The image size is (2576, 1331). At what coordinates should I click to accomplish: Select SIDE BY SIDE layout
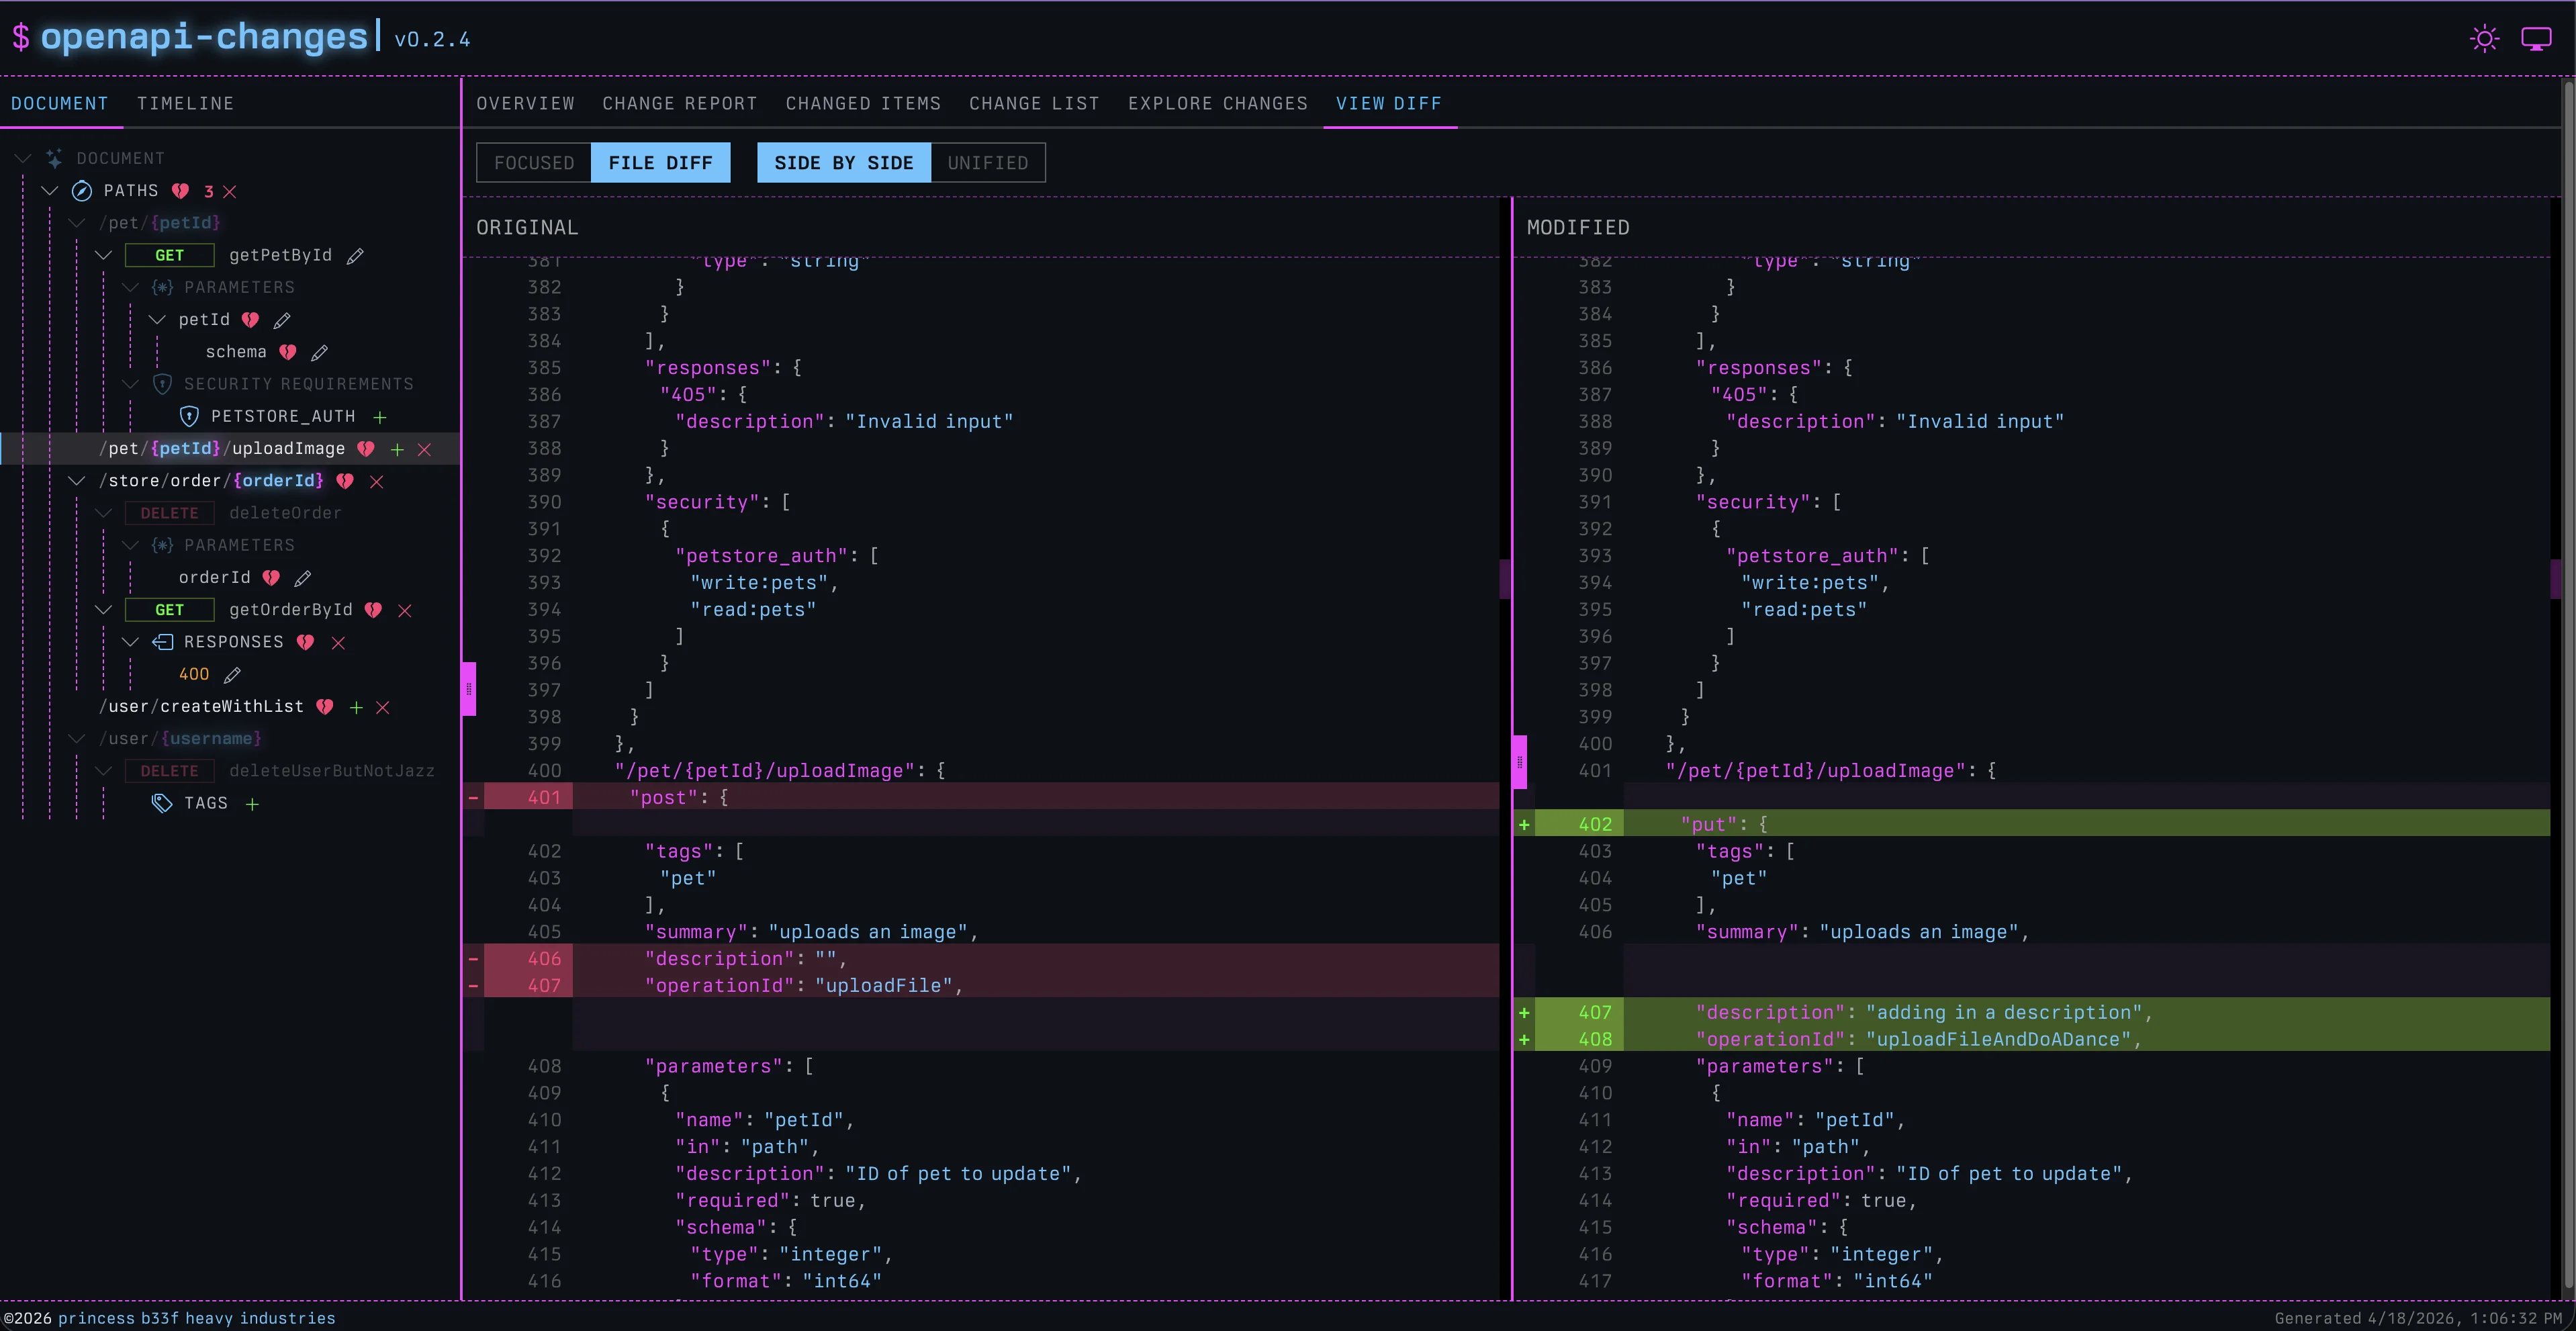pyautogui.click(x=843, y=163)
